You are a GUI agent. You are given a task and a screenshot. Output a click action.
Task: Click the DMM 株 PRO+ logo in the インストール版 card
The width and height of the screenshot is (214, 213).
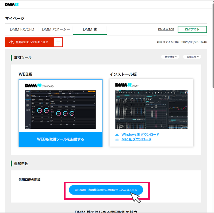coord(127,85)
